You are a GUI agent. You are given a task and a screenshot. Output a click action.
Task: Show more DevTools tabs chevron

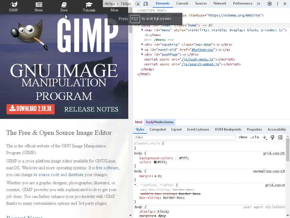[x=258, y=3]
